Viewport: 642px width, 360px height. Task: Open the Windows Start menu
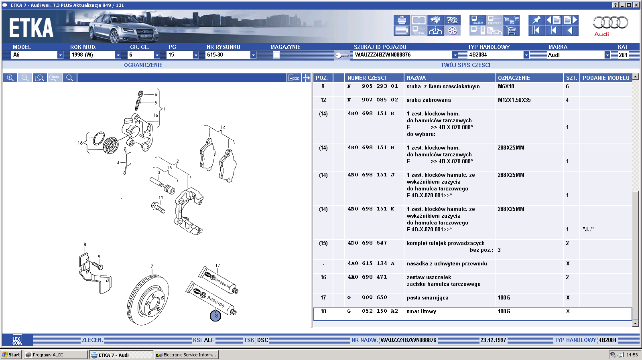coord(11,355)
